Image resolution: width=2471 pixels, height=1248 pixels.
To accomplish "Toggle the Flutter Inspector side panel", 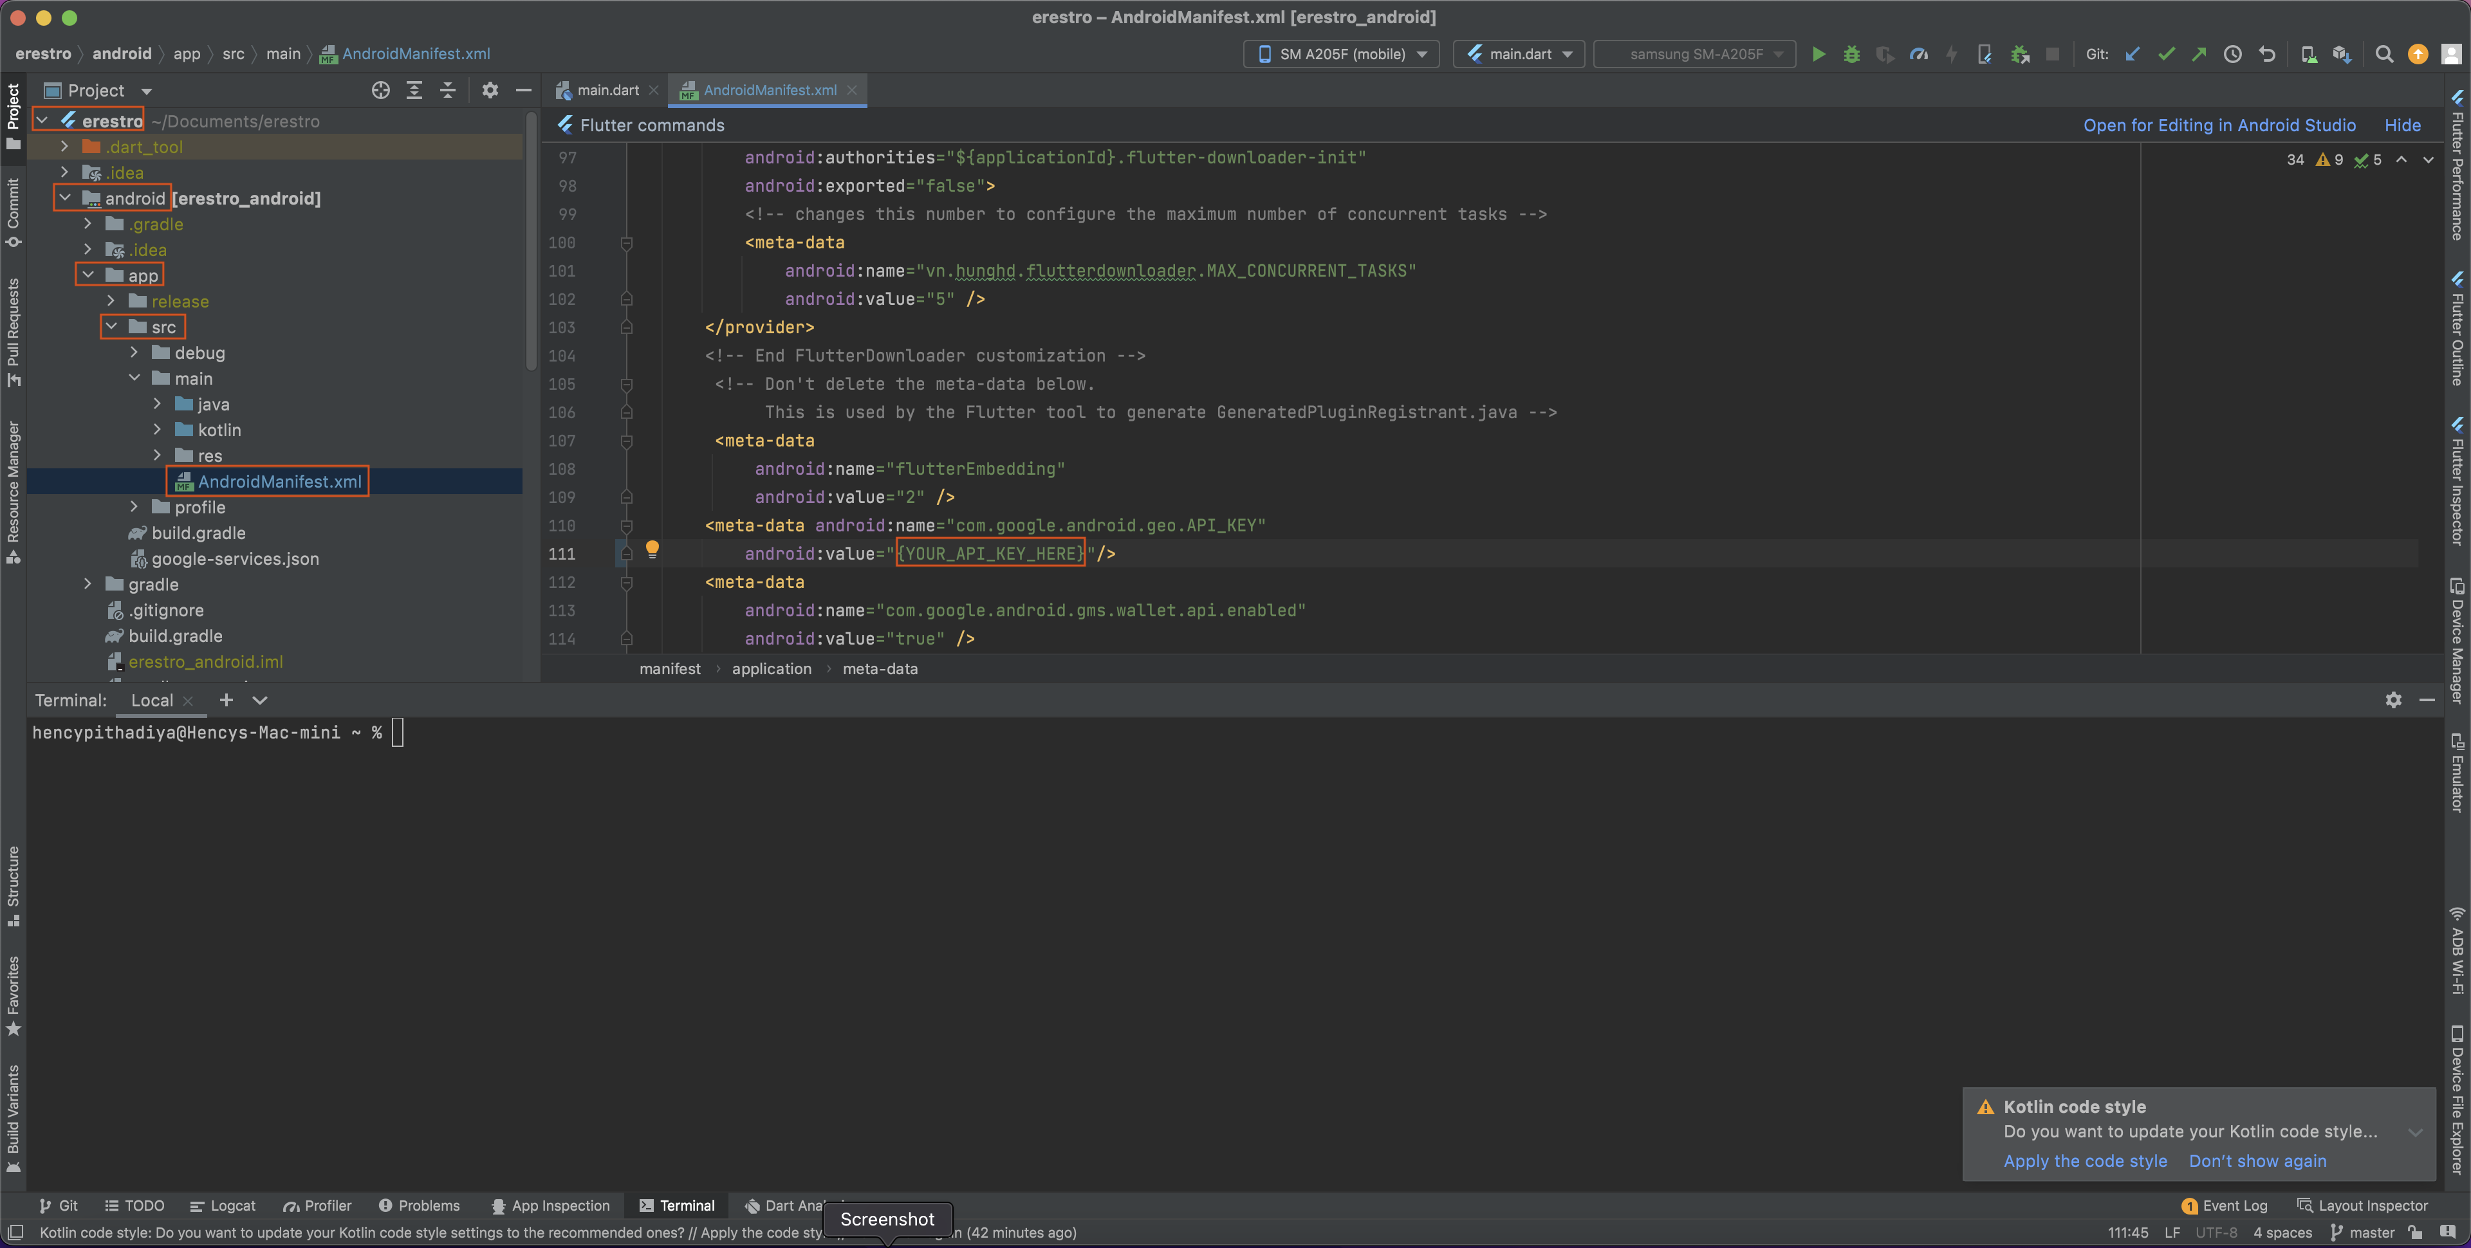I will (2457, 481).
